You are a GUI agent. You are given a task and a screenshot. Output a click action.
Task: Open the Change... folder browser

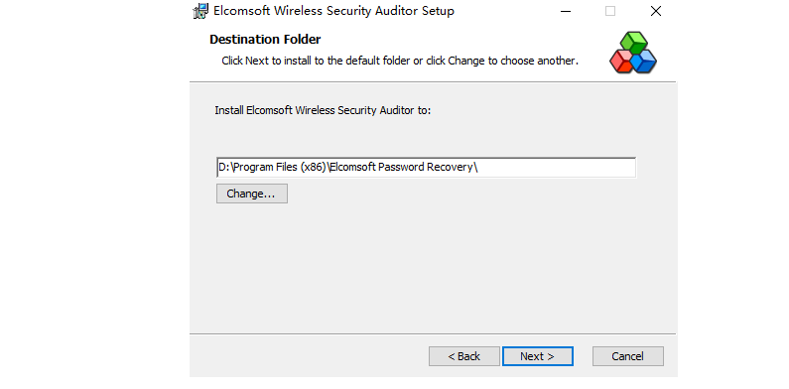(252, 194)
